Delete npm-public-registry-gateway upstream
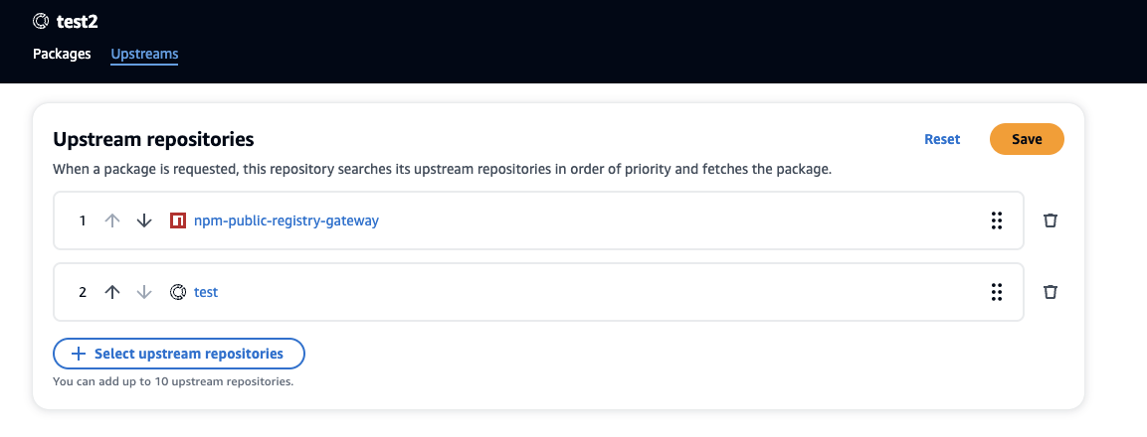This screenshot has height=437, width=1147. pos(1050,220)
